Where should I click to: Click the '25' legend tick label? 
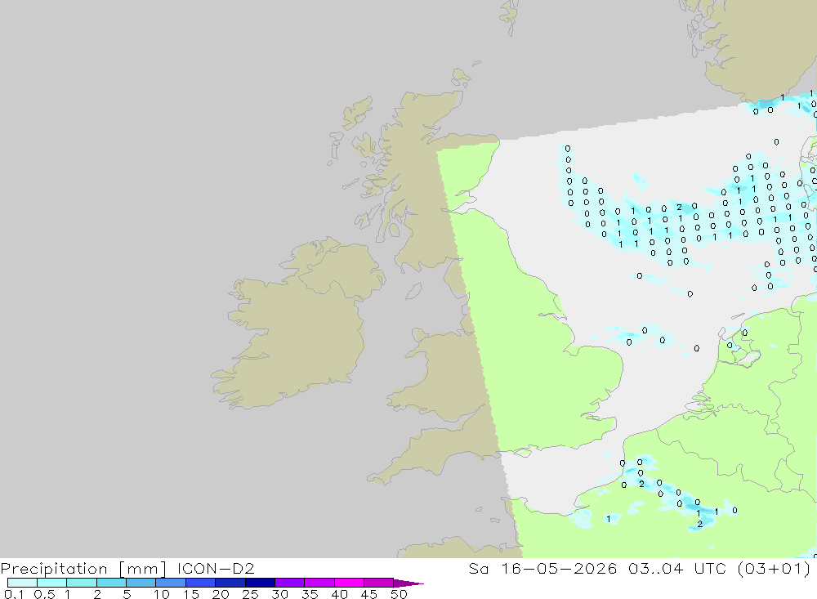click(250, 594)
